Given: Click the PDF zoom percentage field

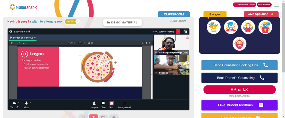Looking at the screenshot, I should click(80, 43).
